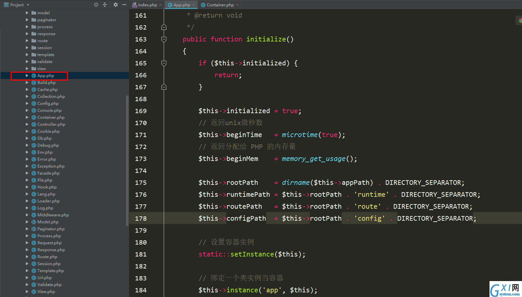Fold the if block at line 165
522x297 pixels.
click(x=164, y=63)
